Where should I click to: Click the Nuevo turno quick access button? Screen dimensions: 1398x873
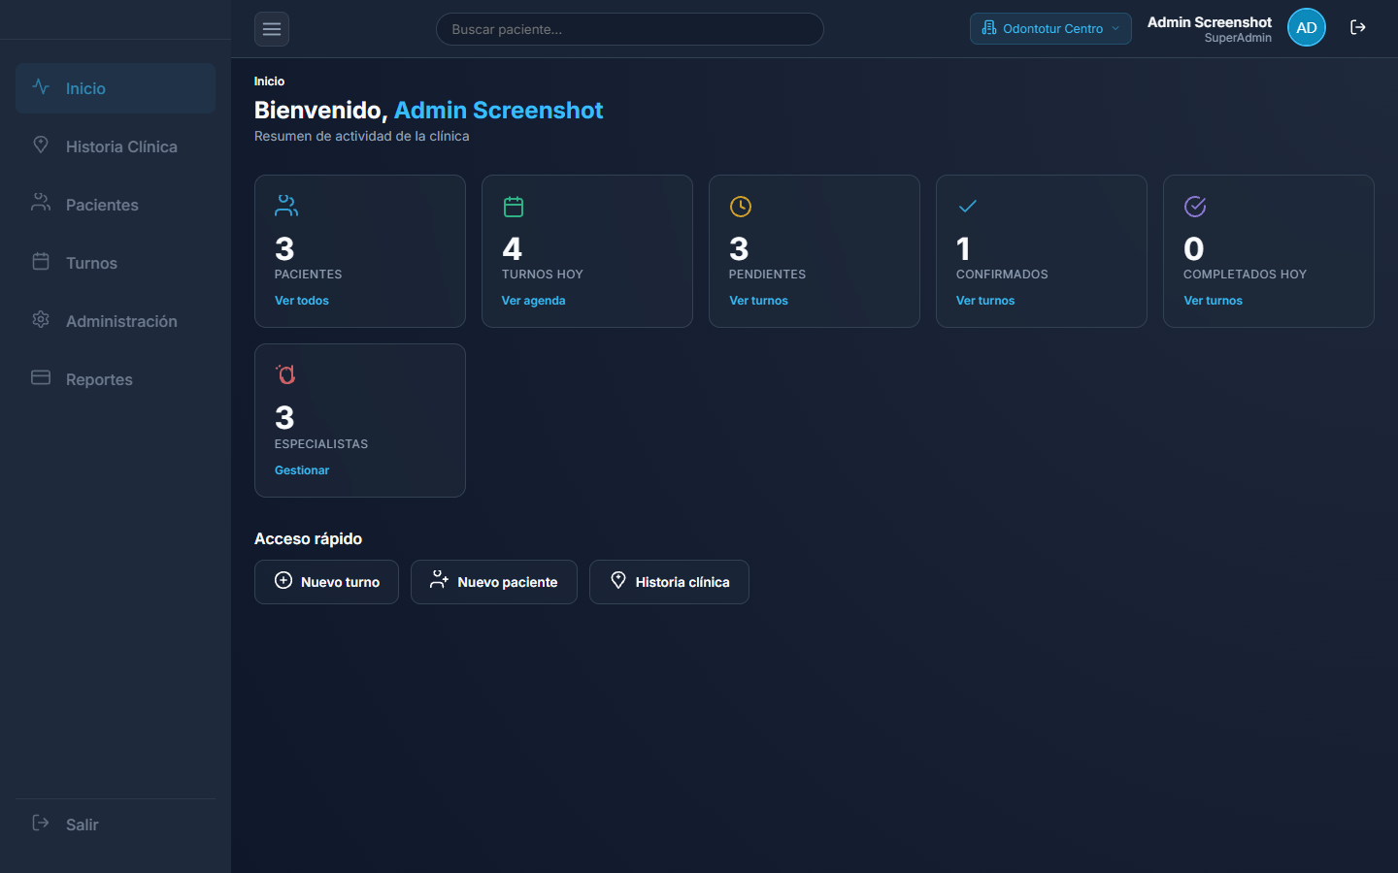326,582
